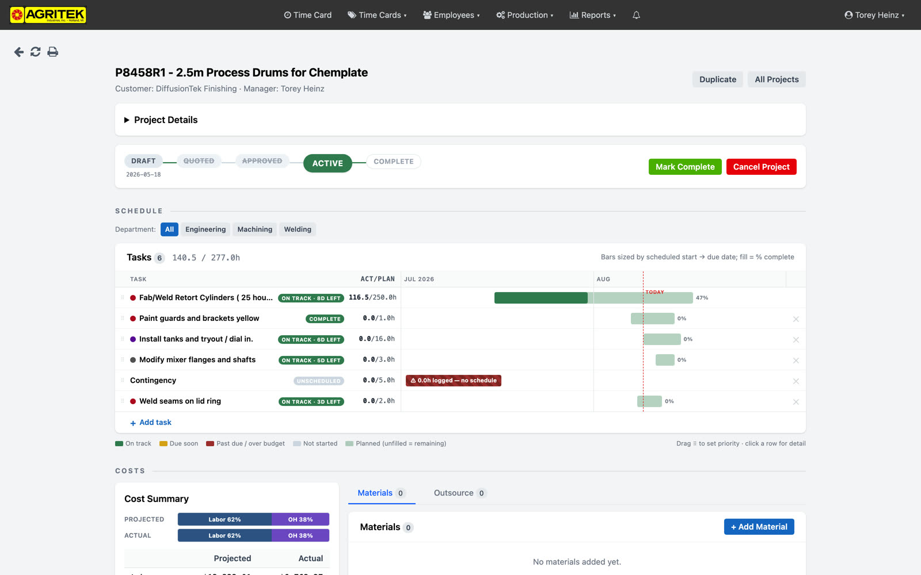
Task: Remove the Paint guards and brackets yellow task
Action: [796, 319]
